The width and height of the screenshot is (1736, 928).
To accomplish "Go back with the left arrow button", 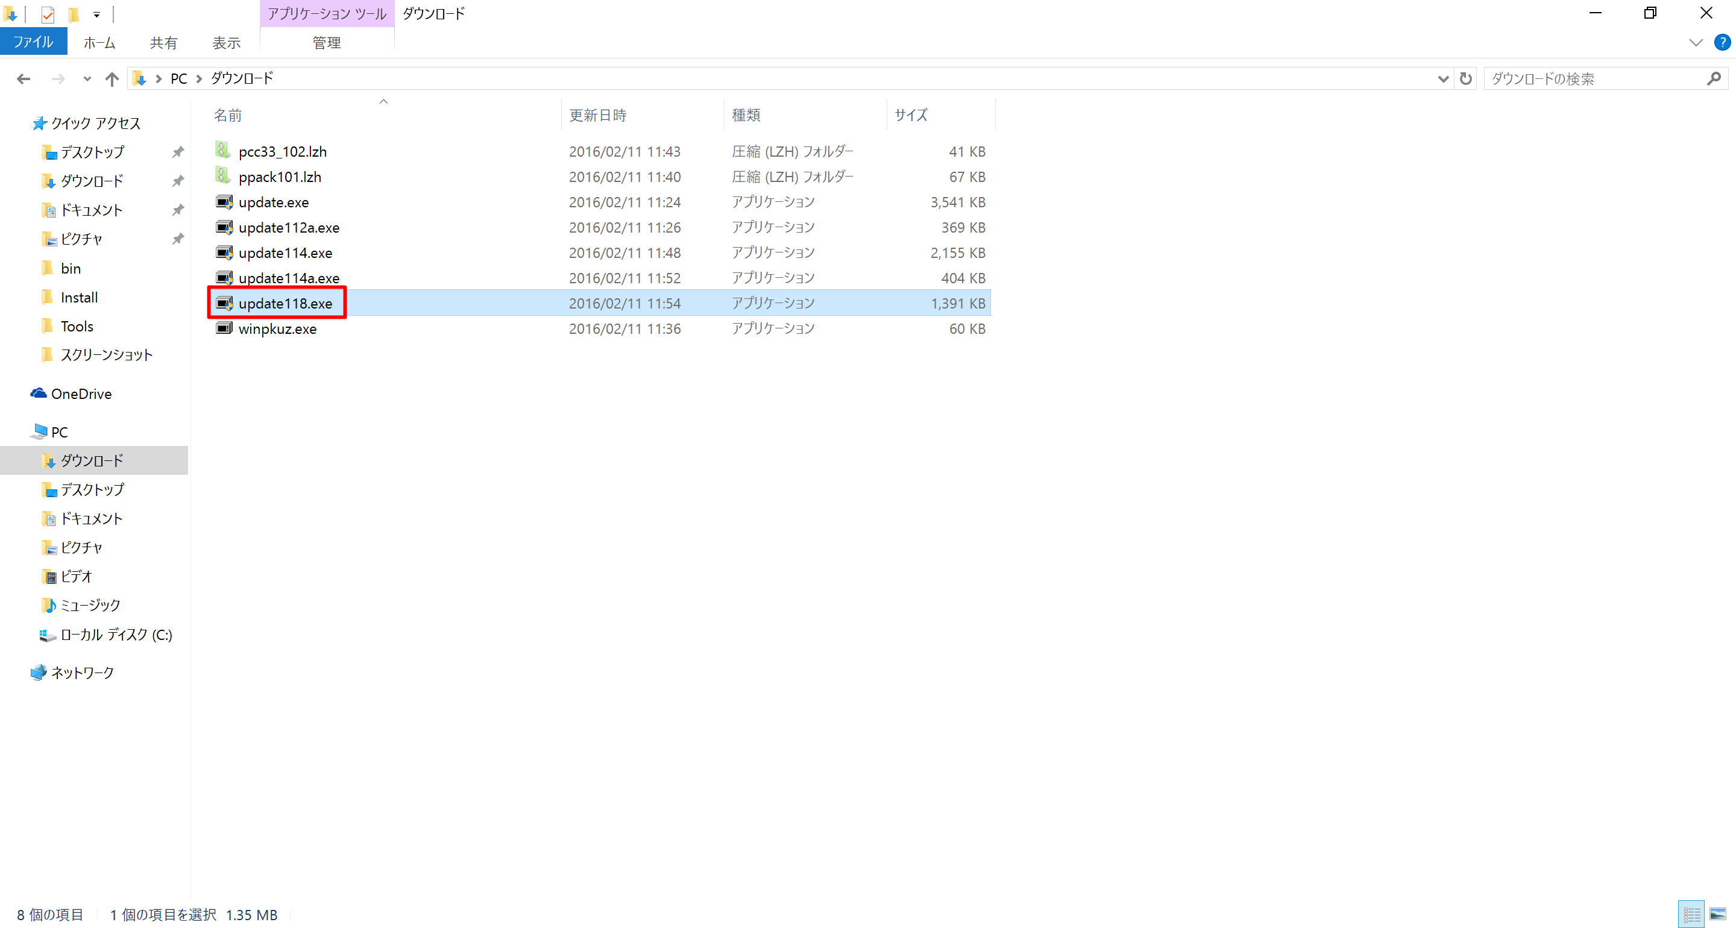I will click(x=24, y=79).
